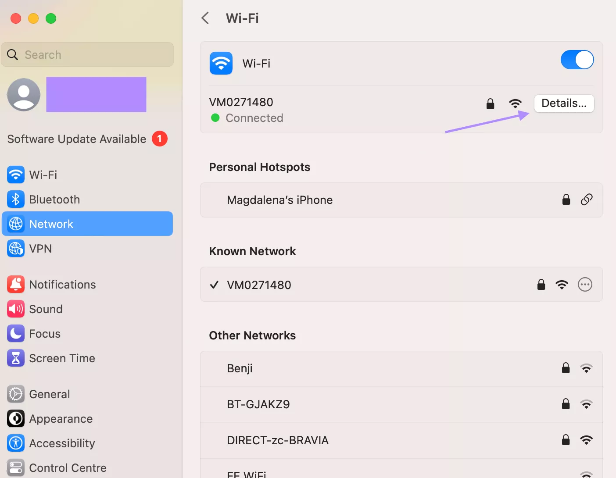
Task: Open Sound settings from sidebar
Action: (46, 309)
